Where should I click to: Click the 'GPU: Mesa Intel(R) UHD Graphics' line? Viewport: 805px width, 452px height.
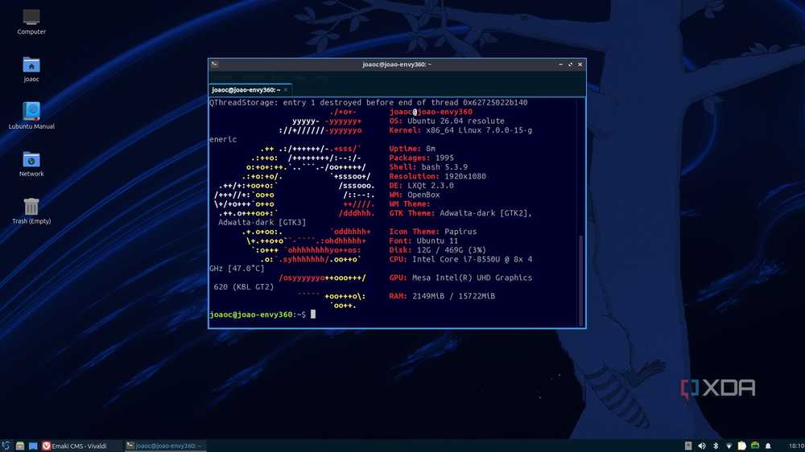tap(460, 278)
